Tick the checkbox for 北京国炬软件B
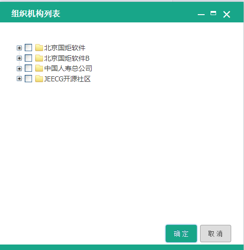 coord(28,58)
